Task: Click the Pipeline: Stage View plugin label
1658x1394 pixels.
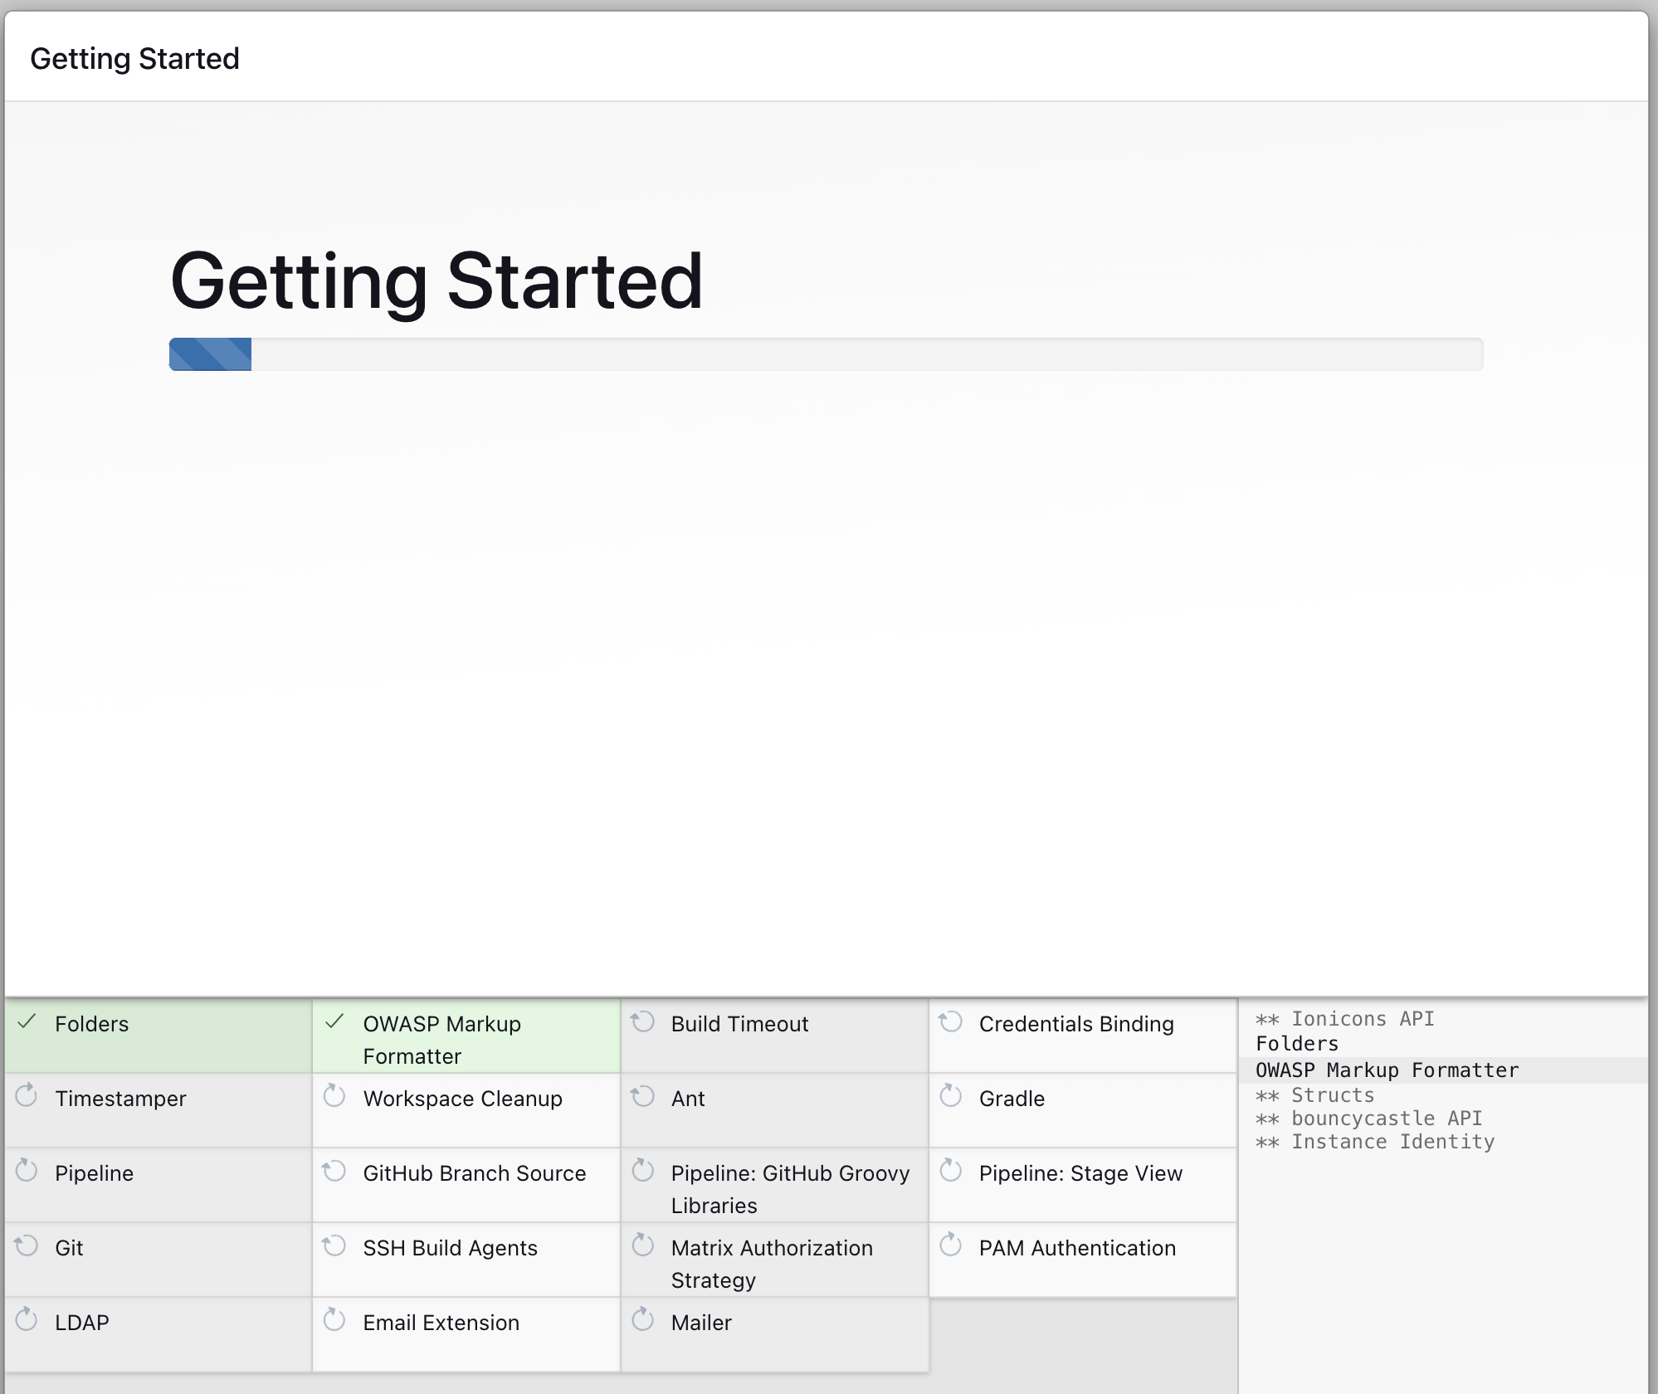Action: [1080, 1173]
